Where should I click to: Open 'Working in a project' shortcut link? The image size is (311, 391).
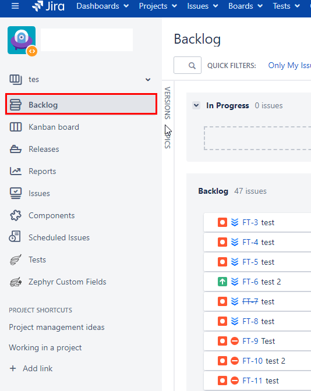point(45,347)
